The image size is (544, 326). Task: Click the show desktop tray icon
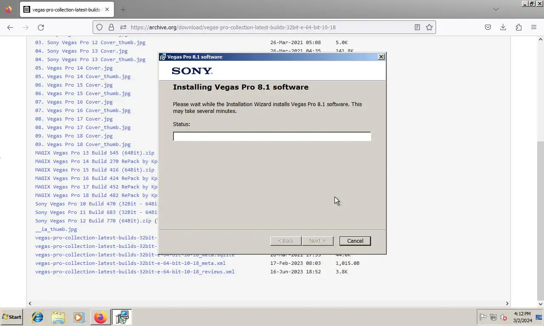point(539,317)
